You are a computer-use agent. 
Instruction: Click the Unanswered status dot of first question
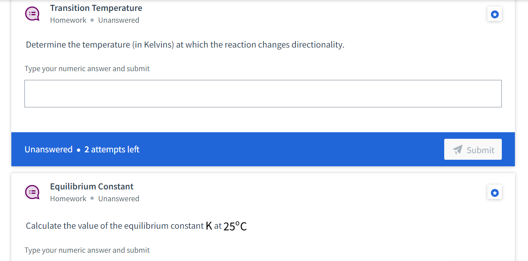(92, 20)
